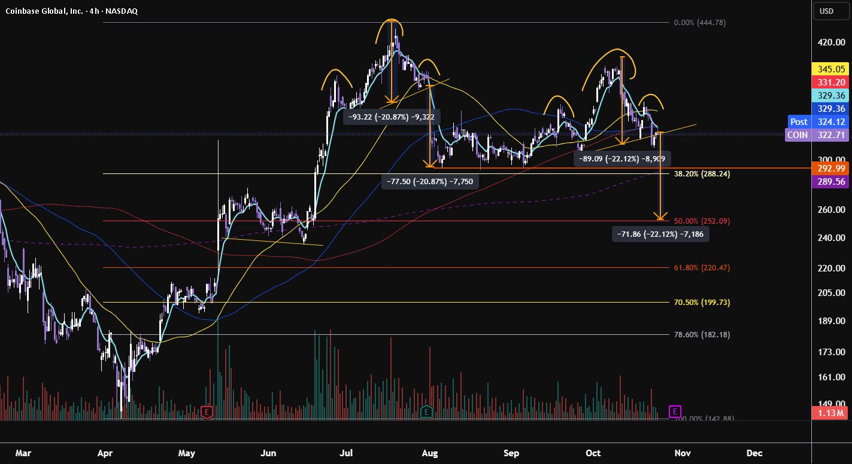Select the red 331.20 price label
852x464 pixels.
coord(829,83)
